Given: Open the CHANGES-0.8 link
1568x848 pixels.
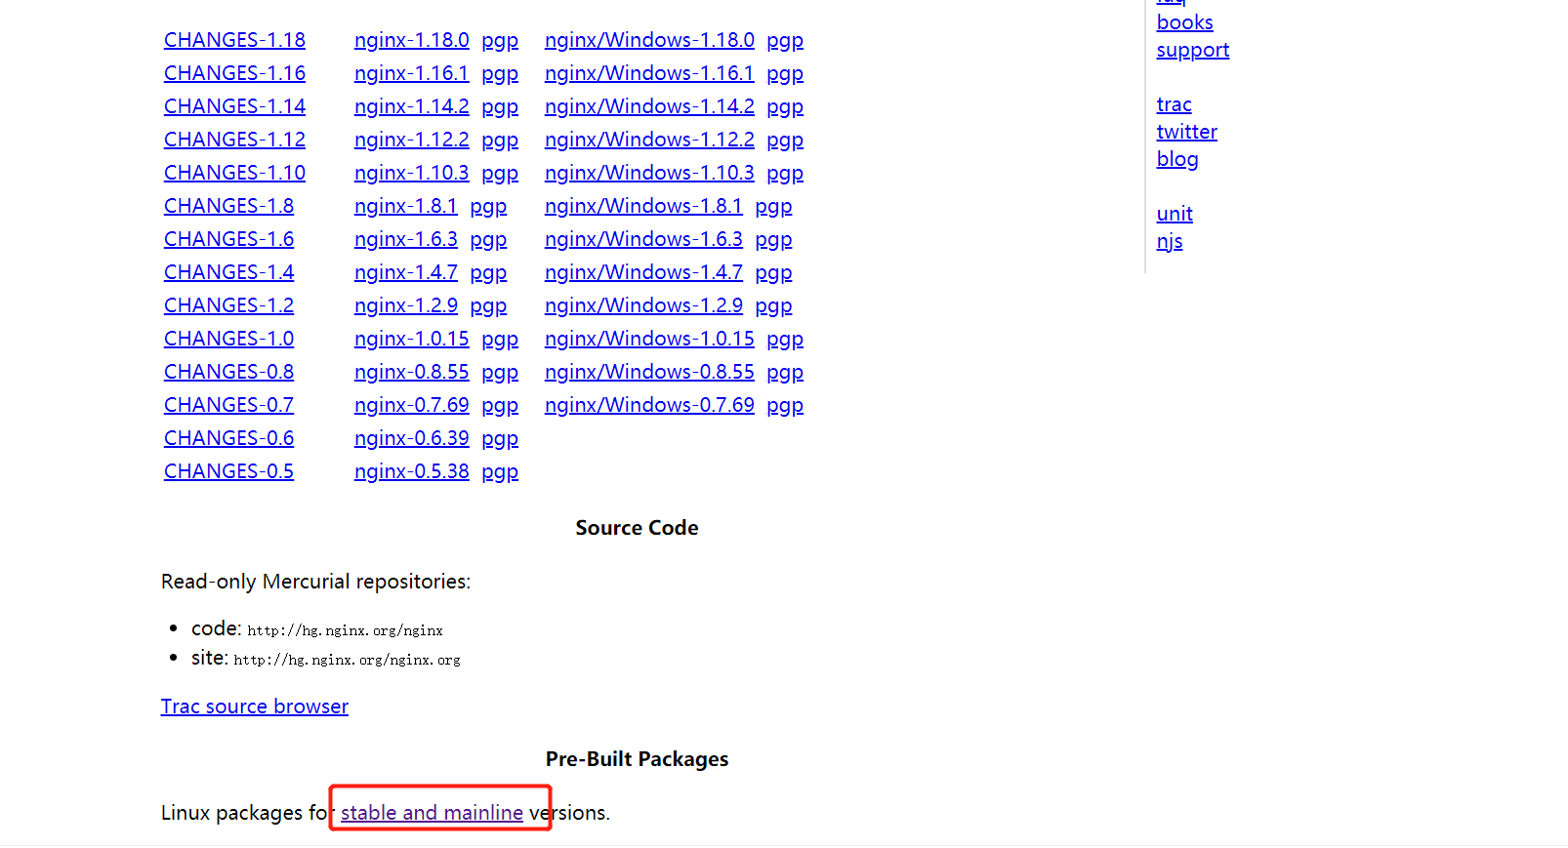Looking at the screenshot, I should point(228,372).
